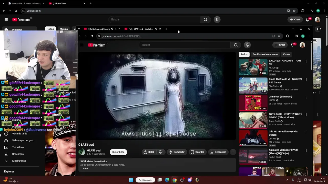
Task: Open Tus videos in the back window sidebar
Action: click(18, 147)
